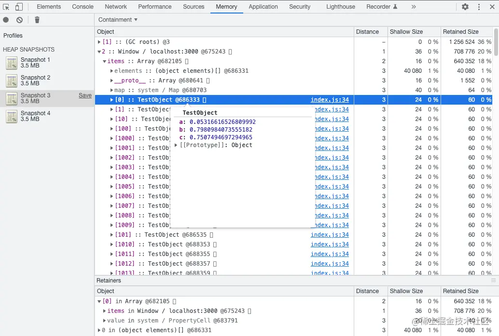Sort by the upper Retained Size column header
Screen dimensions: 499x336
point(467,32)
